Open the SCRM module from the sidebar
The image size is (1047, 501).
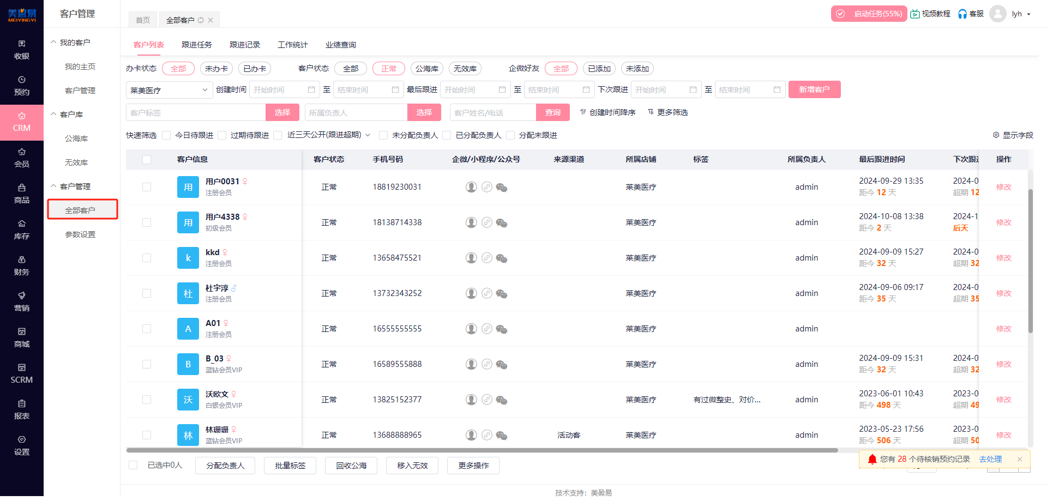click(x=22, y=374)
